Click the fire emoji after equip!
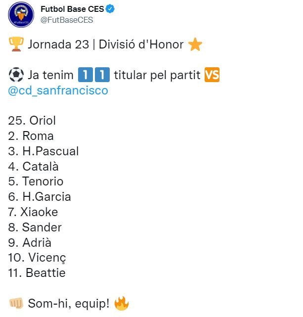Screen dimensions: 303x317 point(122,303)
